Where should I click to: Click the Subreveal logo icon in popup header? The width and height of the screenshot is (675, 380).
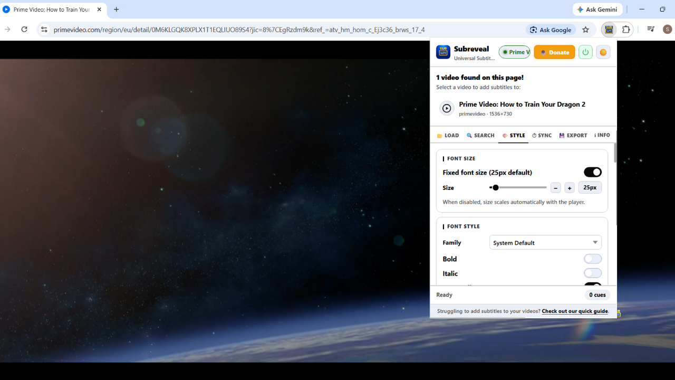click(x=443, y=52)
